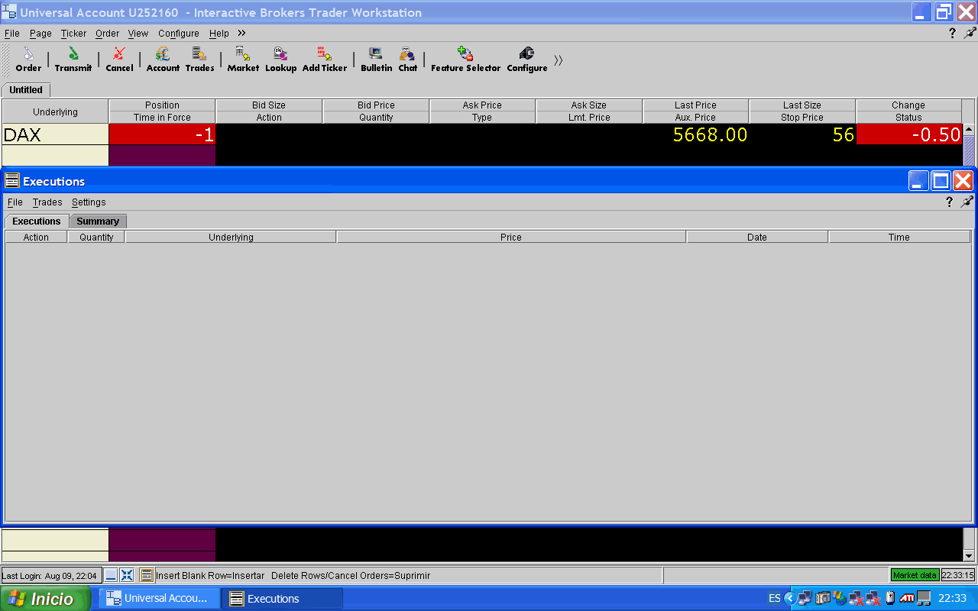978x611 pixels.
Task: Click the Date column header
Action: 757,238
